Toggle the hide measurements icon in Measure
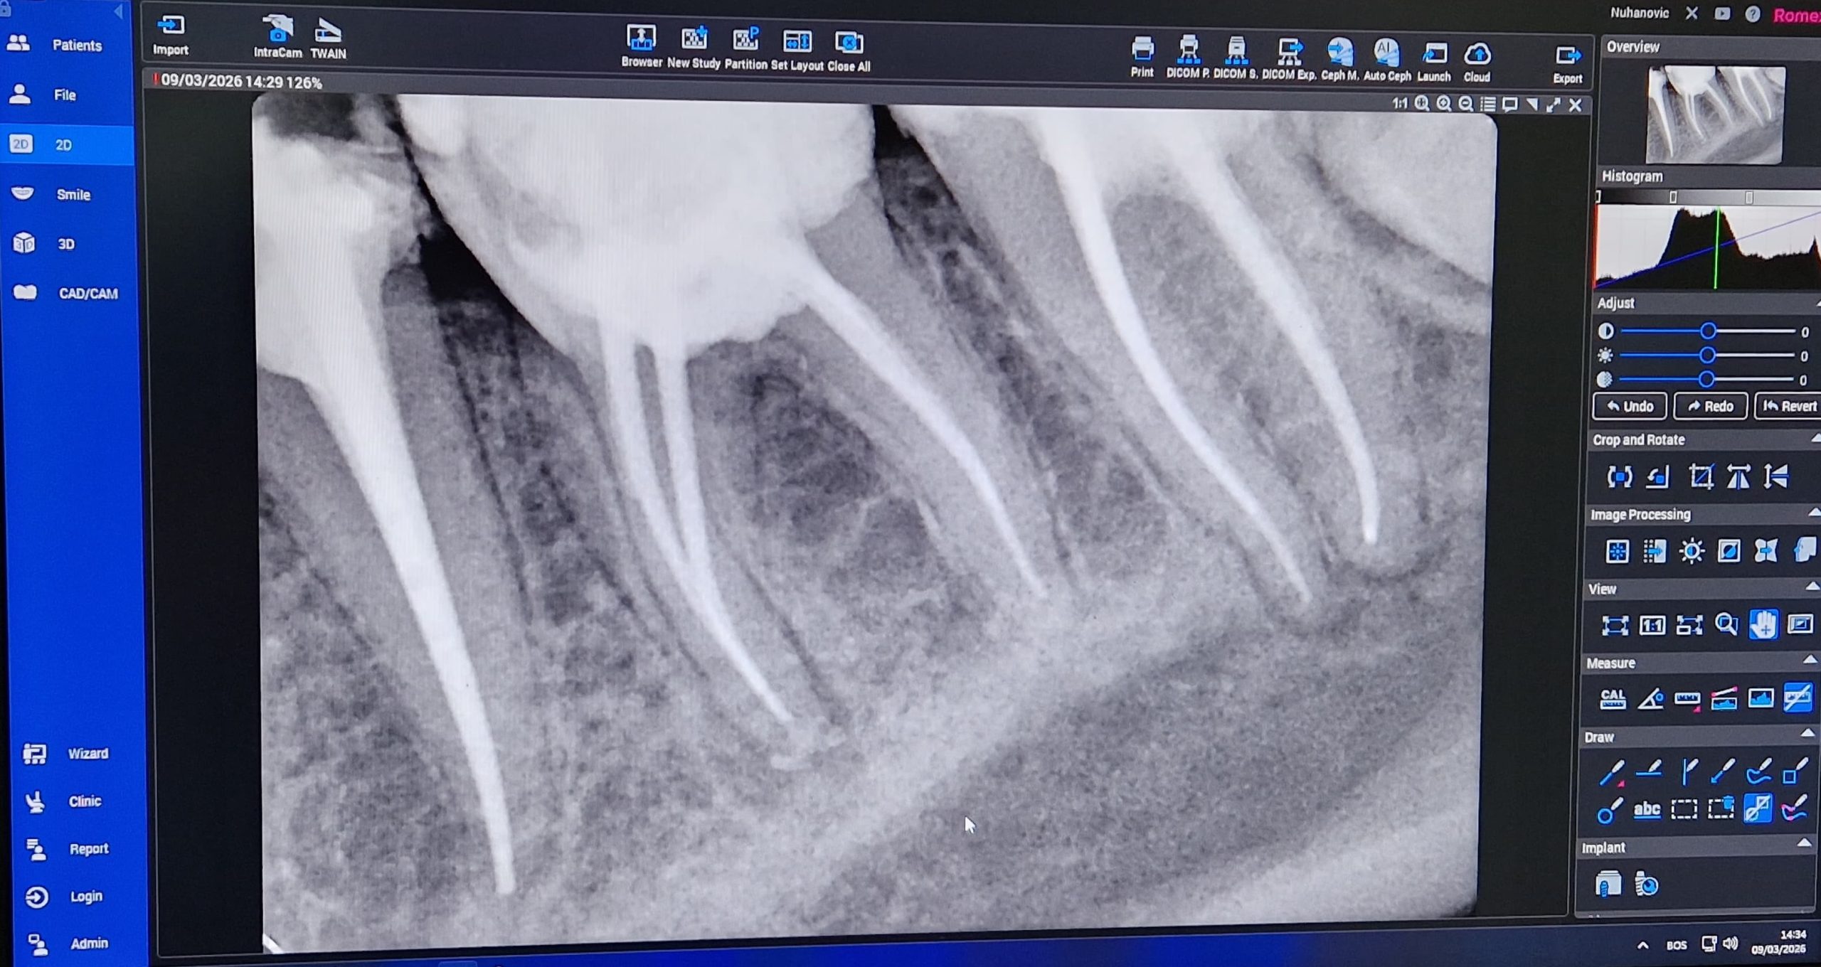1821x967 pixels. coord(1797,698)
